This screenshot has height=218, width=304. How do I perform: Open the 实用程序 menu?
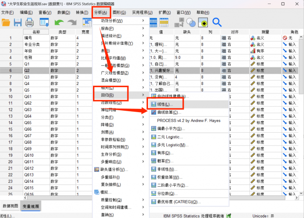pos(142,13)
